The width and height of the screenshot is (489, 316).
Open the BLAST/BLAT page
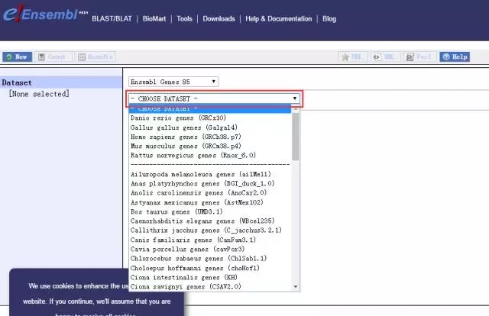click(x=112, y=19)
